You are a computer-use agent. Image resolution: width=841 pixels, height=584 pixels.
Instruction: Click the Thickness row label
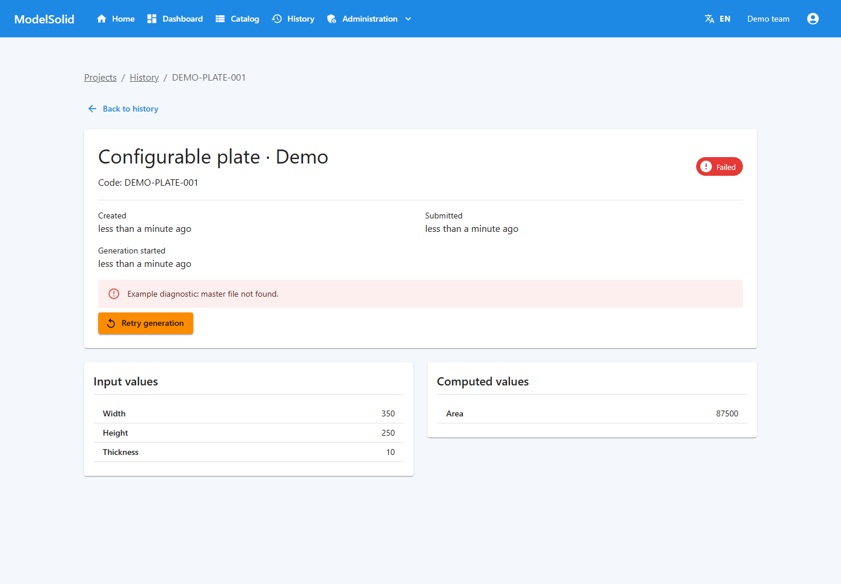click(x=121, y=452)
